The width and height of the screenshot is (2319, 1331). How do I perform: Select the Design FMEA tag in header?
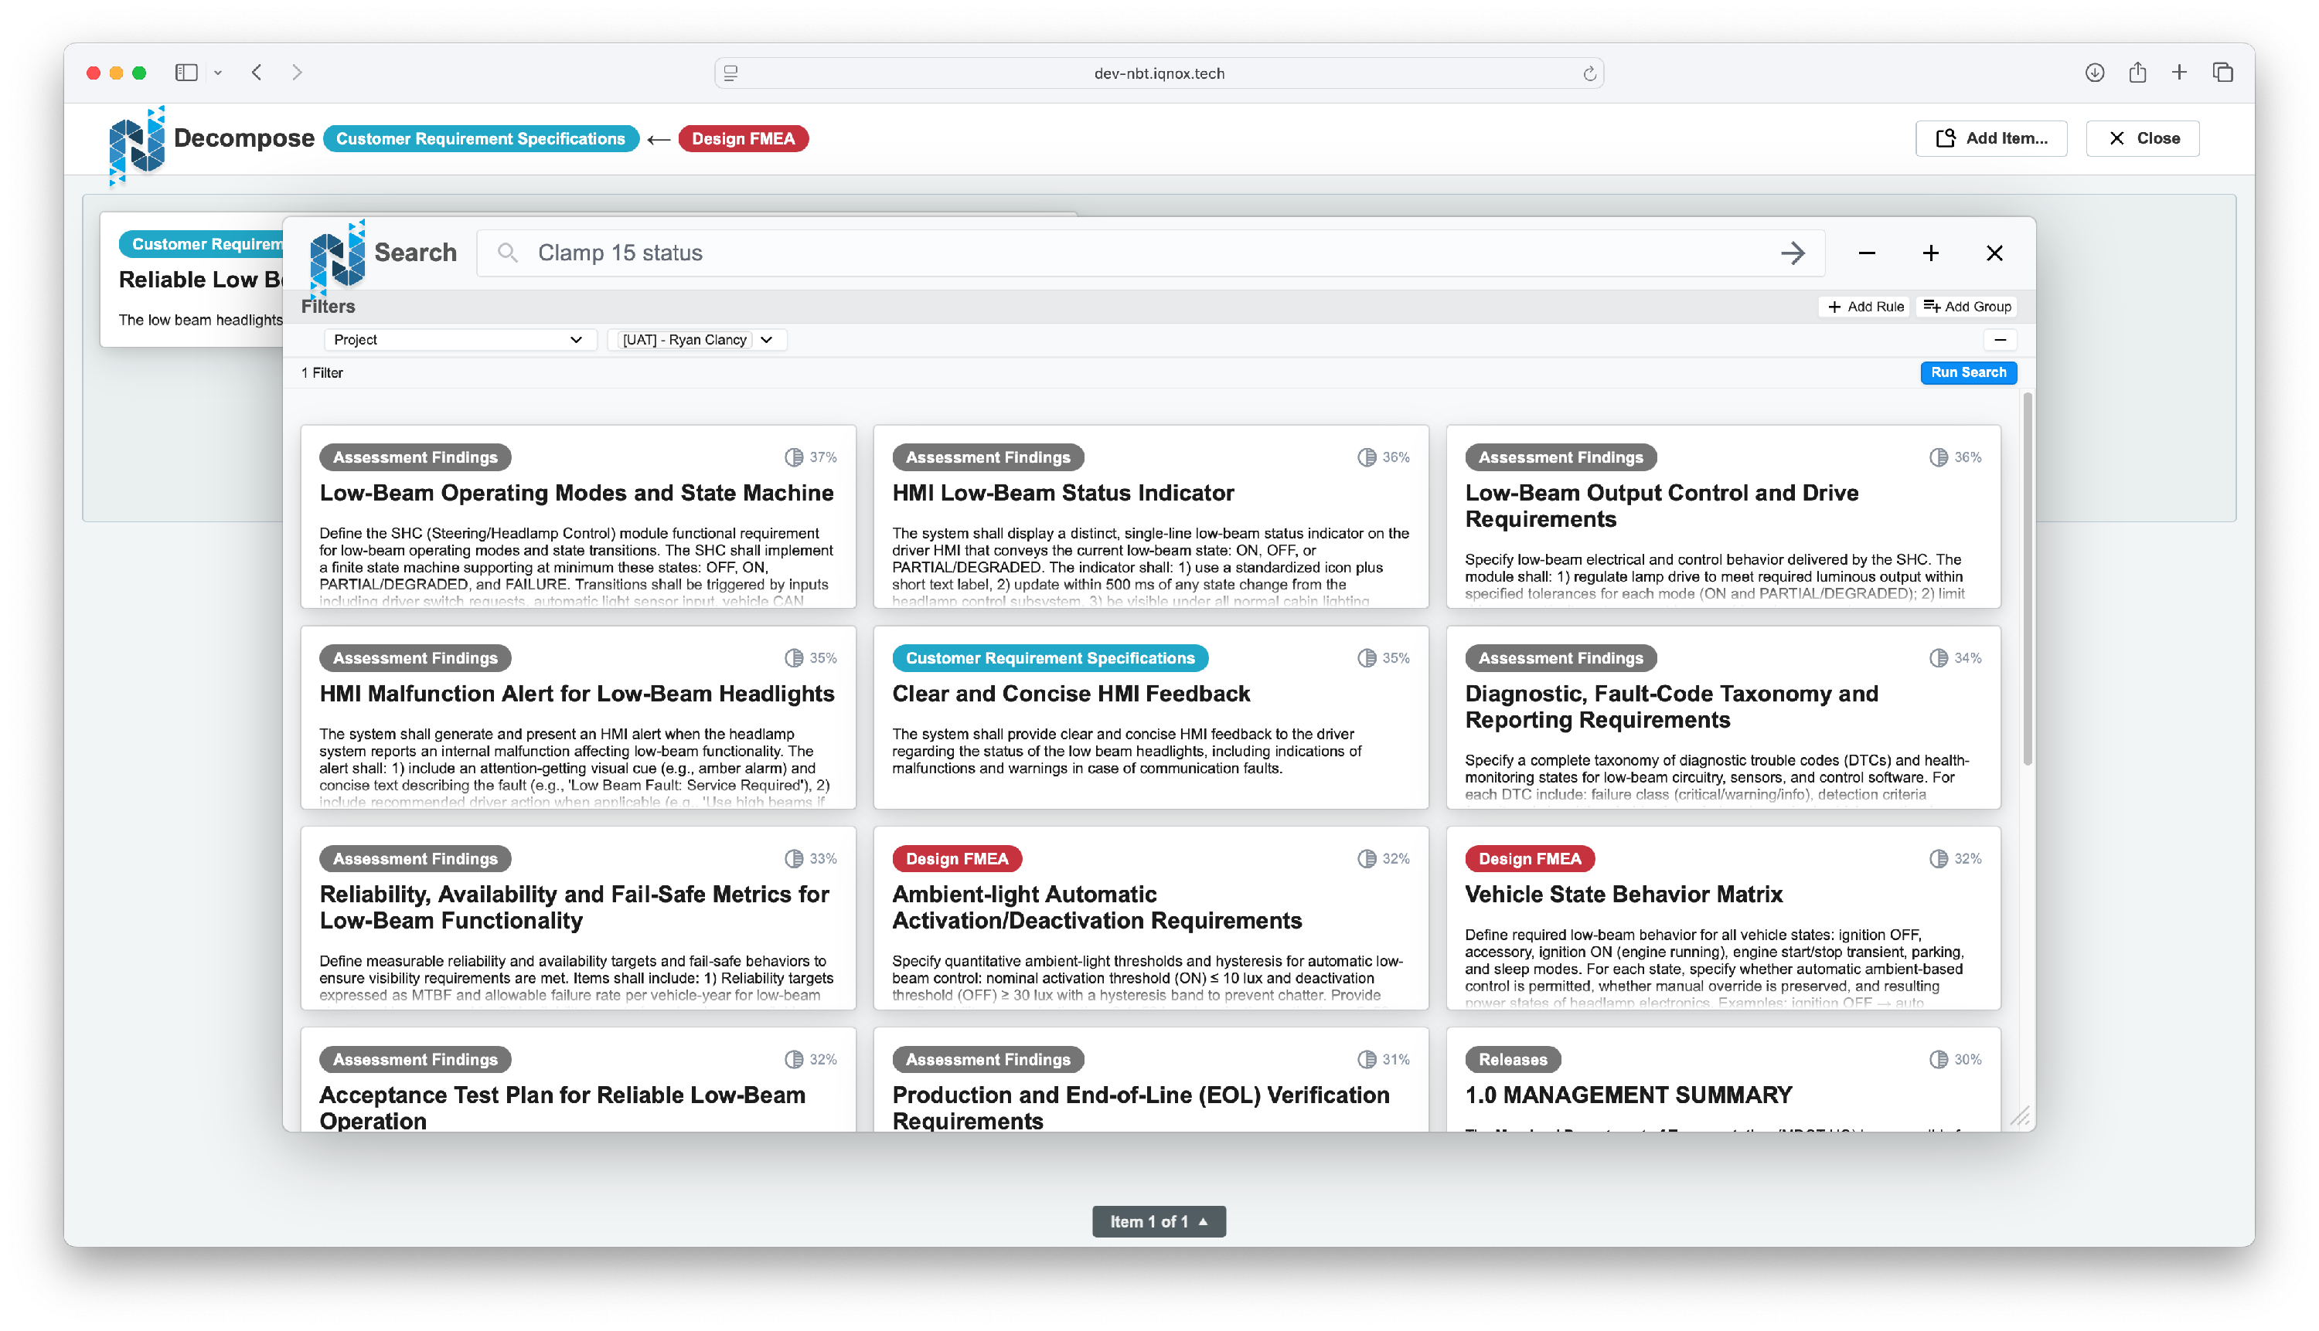tap(743, 139)
